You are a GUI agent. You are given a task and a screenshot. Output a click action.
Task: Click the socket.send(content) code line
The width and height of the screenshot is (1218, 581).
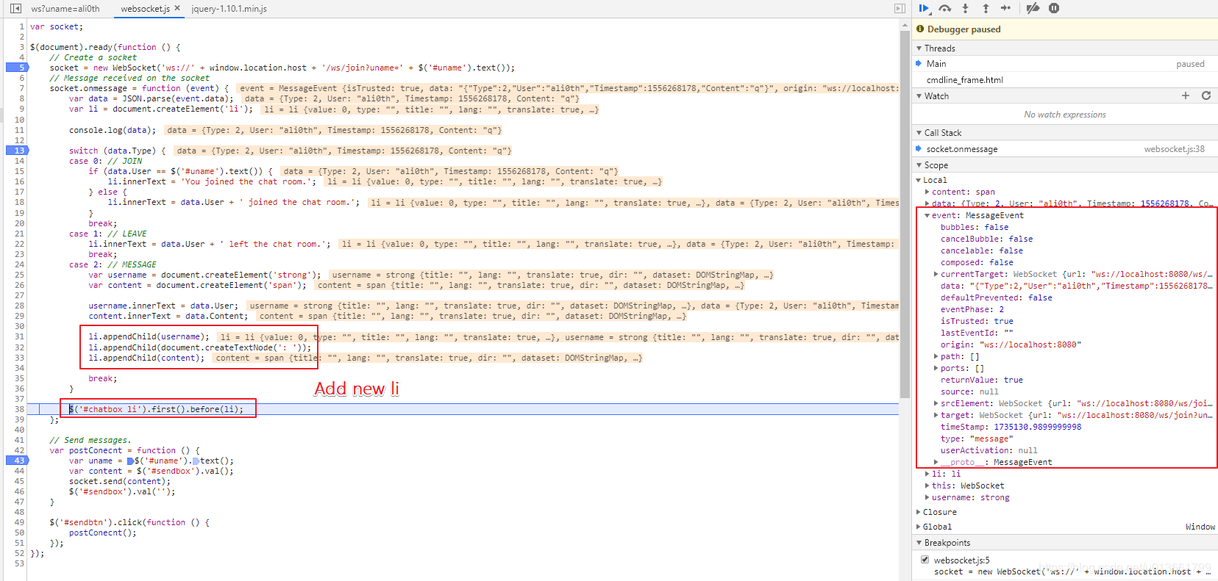click(120, 481)
